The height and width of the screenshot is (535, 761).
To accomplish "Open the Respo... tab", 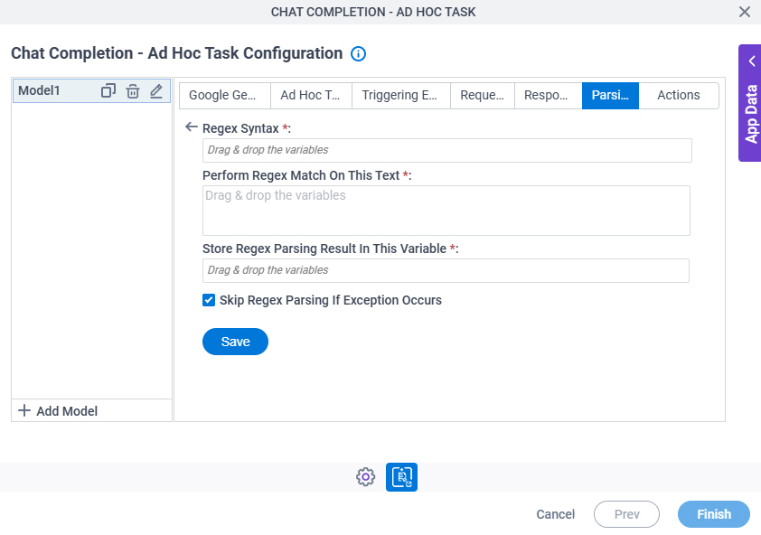I will tap(548, 95).
